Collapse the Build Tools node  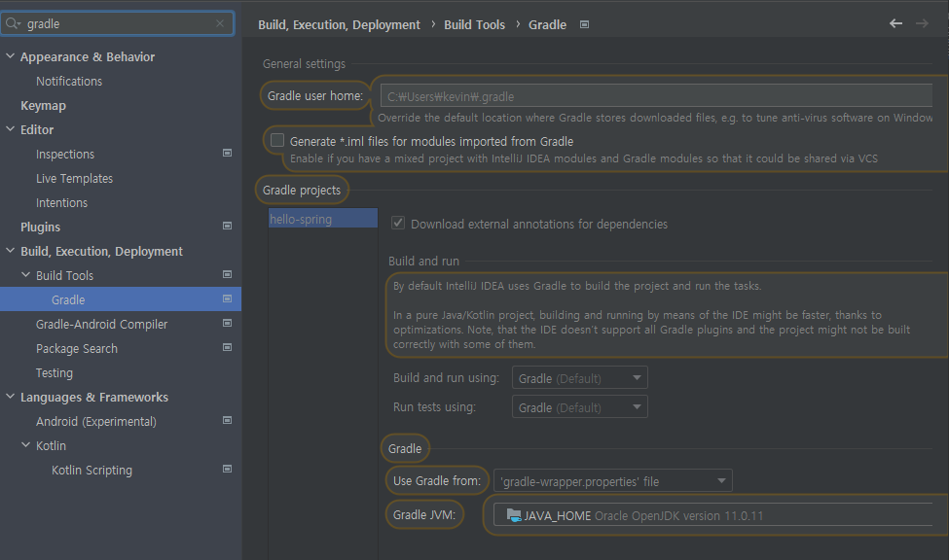(26, 274)
